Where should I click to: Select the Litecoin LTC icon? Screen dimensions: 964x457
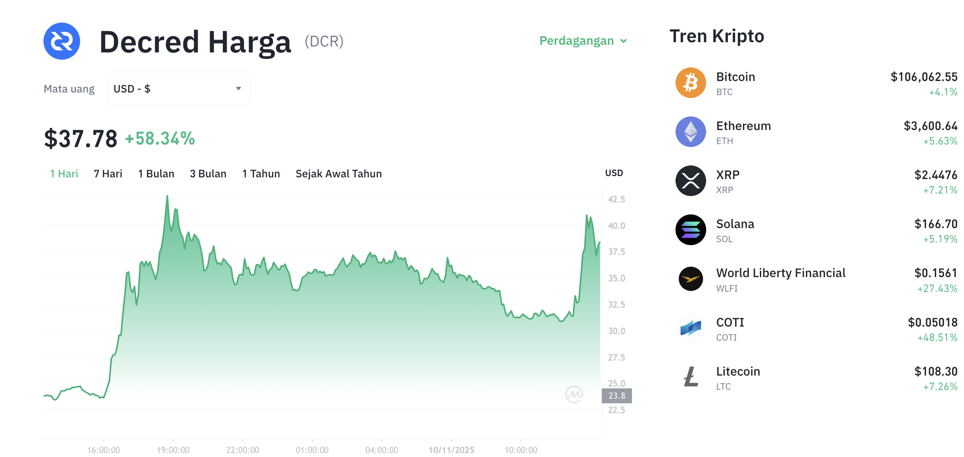pos(690,377)
